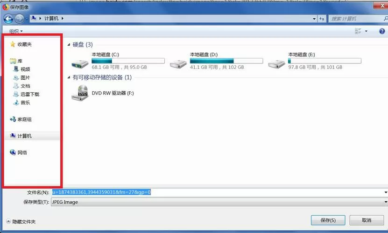Screen dimensions: 388x233
Task: Select 计算机 in navigation pane
Action: pos(24,136)
